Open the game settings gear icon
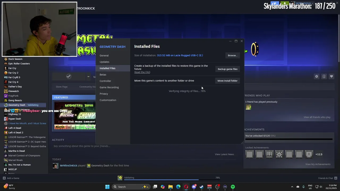Viewport: 340px width, 191px height. coord(317,76)
